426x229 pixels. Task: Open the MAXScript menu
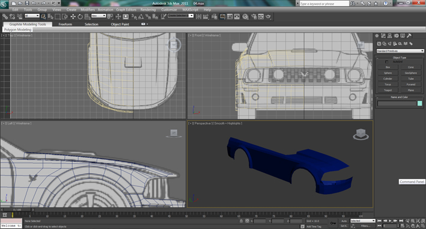pos(190,10)
